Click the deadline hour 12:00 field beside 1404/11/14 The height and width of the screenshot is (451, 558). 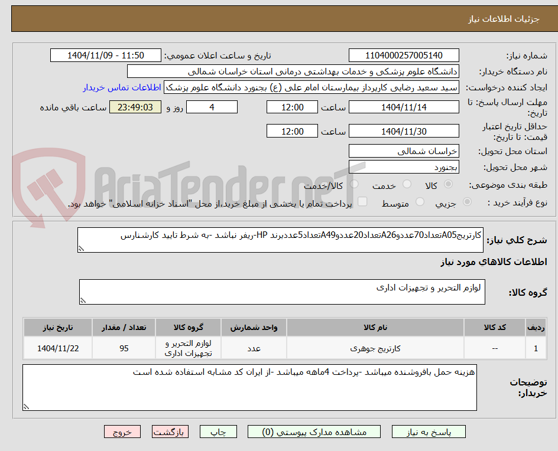292,107
